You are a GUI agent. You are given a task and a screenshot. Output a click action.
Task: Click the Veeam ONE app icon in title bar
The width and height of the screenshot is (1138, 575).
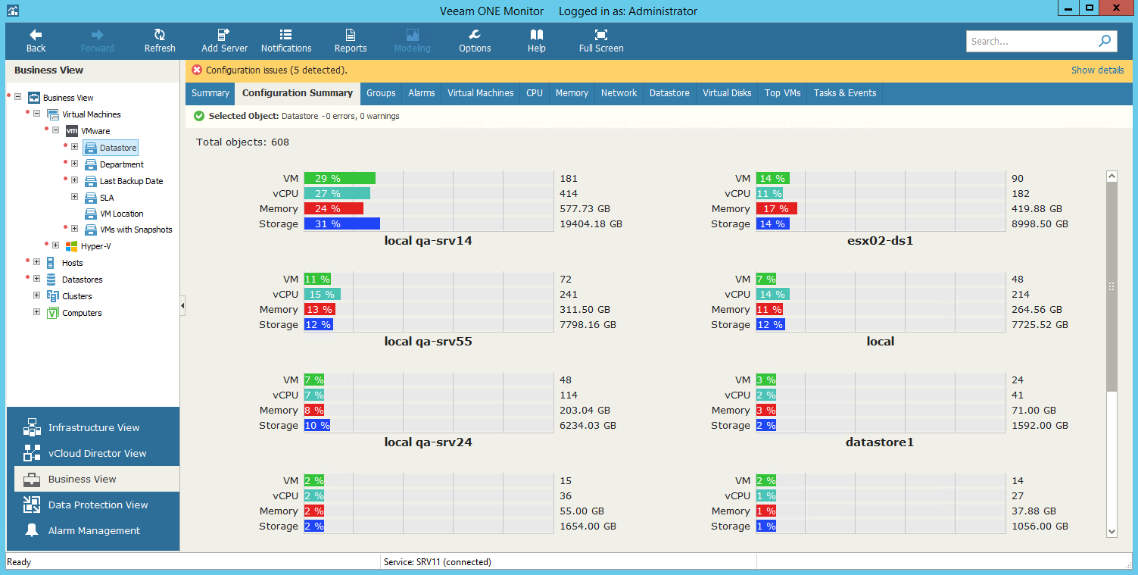click(13, 11)
